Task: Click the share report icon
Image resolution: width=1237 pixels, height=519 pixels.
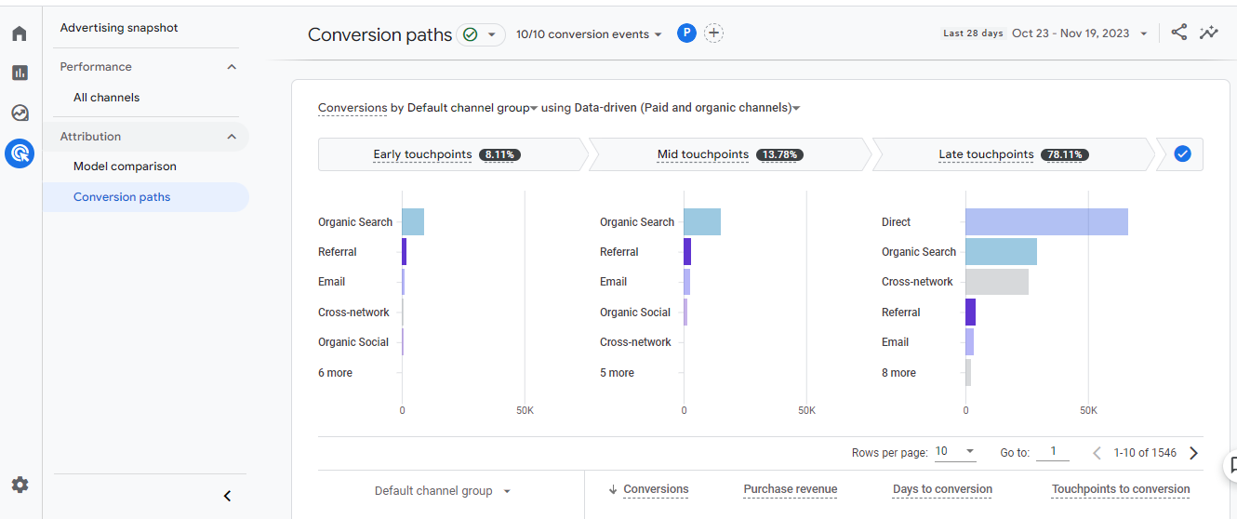Action: pos(1178,33)
